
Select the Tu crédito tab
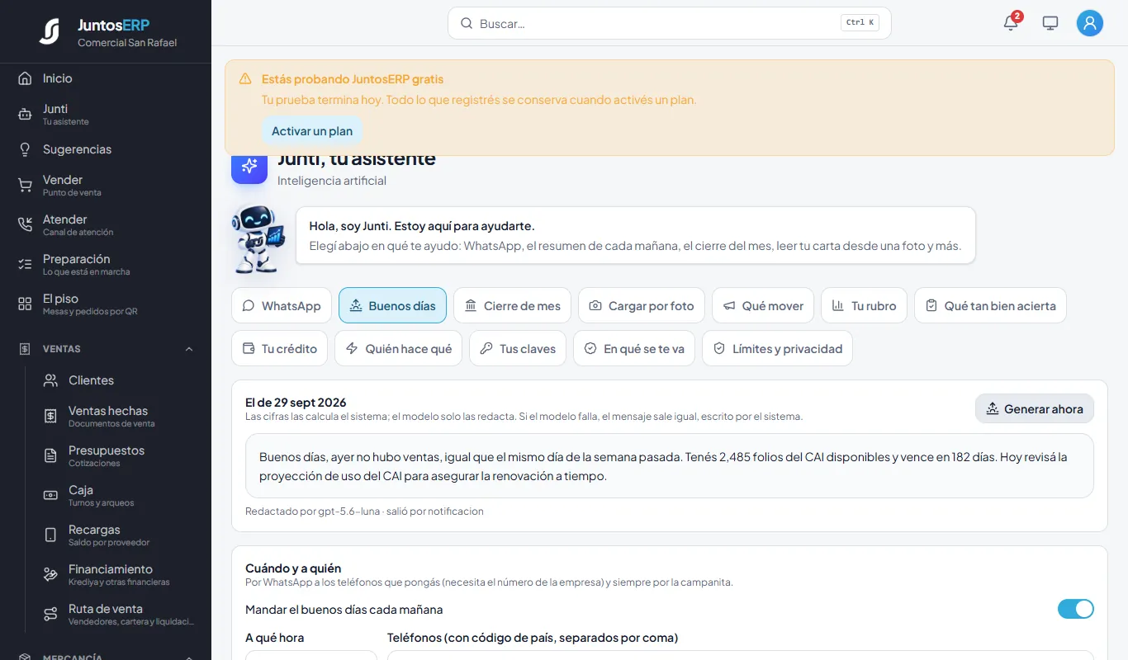280,348
